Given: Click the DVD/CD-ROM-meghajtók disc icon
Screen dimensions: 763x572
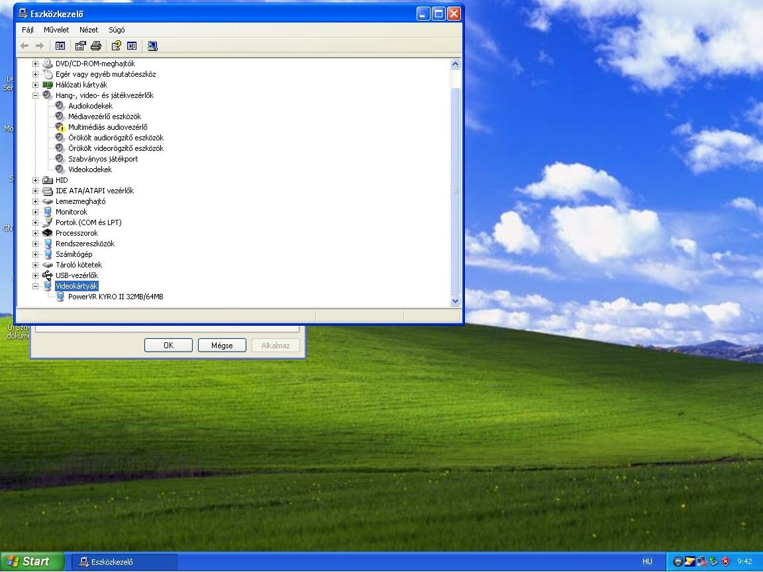Looking at the screenshot, I should pos(47,64).
